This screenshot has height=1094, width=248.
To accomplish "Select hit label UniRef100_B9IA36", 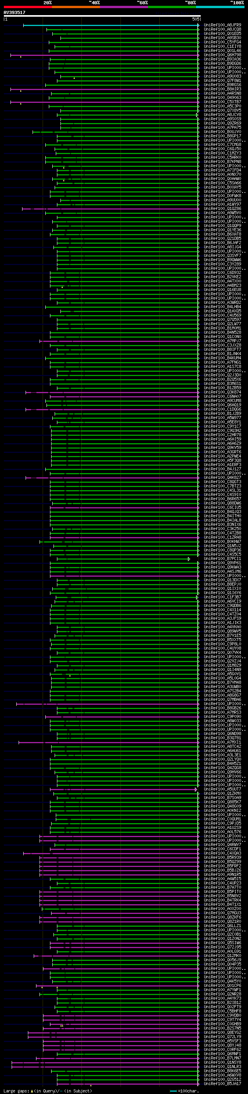I will click(x=222, y=59).
